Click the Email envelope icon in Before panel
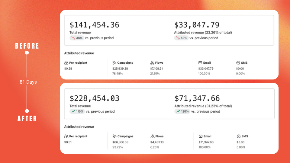This screenshot has height=163, width=290. [x=200, y=63]
